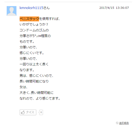The height and width of the screenshot is (125, 133).
Task: Click the 違反報告 report link
Action: 124,123
